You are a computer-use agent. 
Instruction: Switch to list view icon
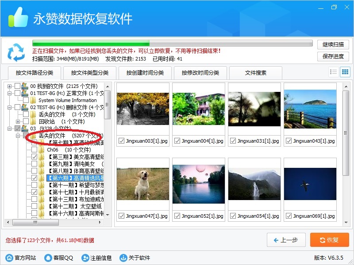pos(334,72)
